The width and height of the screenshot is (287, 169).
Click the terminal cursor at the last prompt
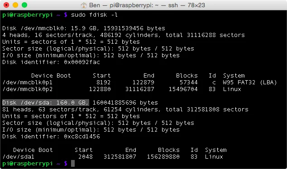[73, 163]
